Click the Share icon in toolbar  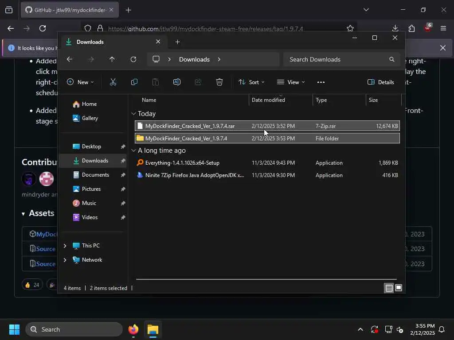pos(198,82)
